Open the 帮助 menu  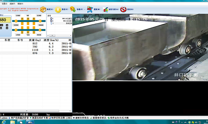pyautogui.click(x=20, y=4)
